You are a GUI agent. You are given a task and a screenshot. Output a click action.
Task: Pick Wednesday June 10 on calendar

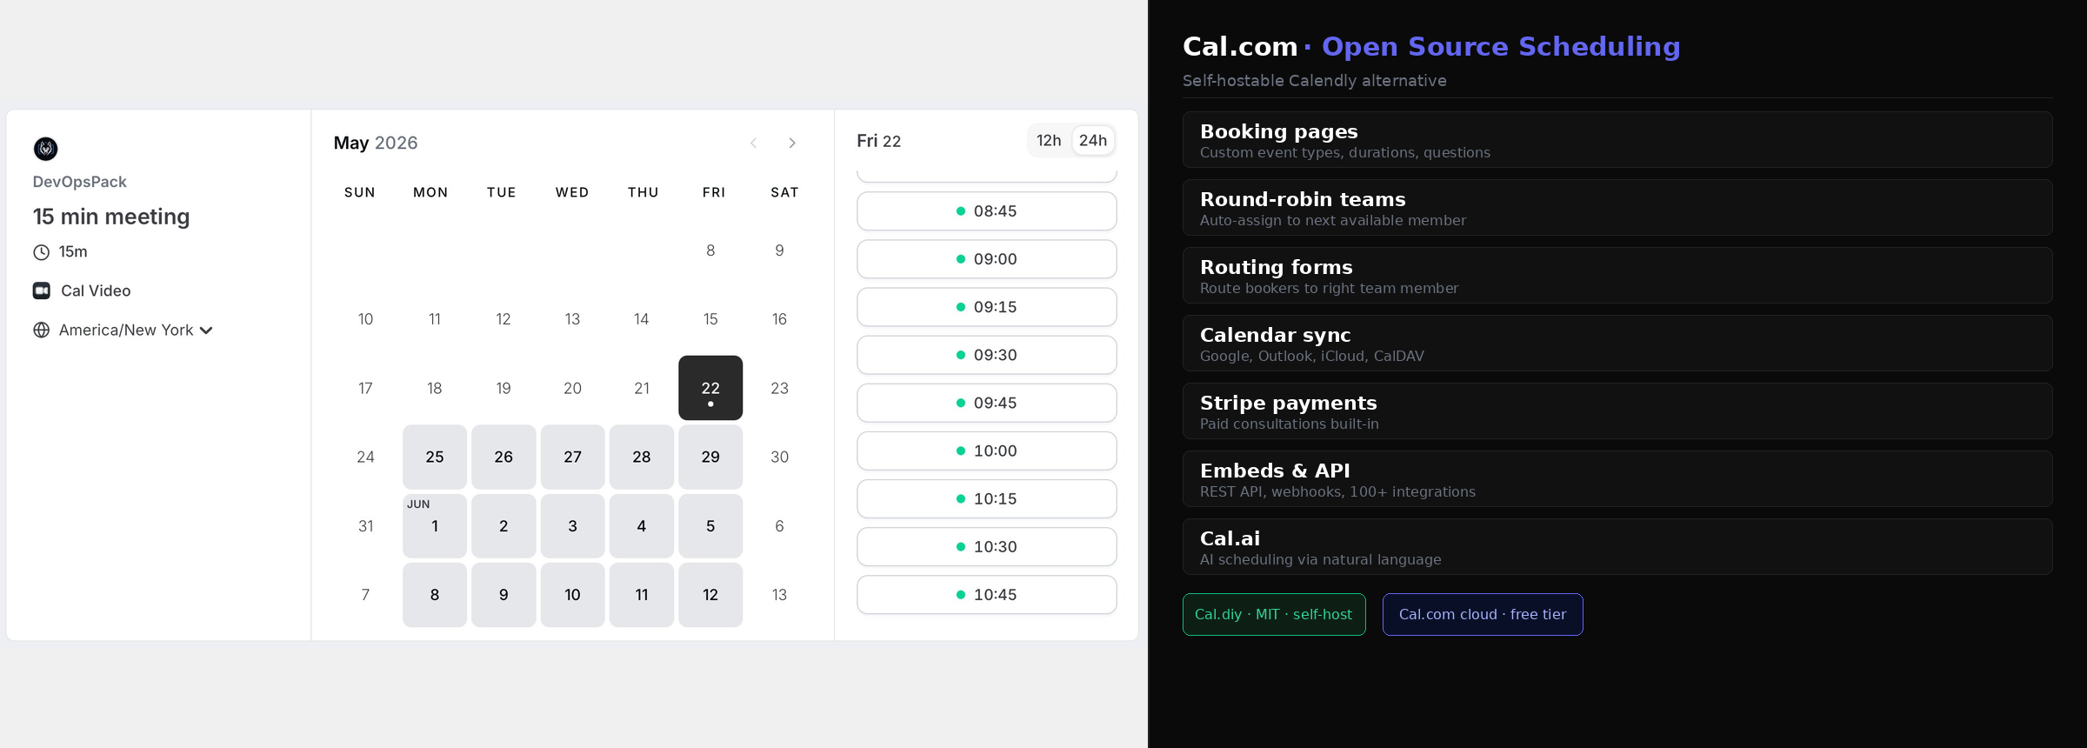coord(572,595)
